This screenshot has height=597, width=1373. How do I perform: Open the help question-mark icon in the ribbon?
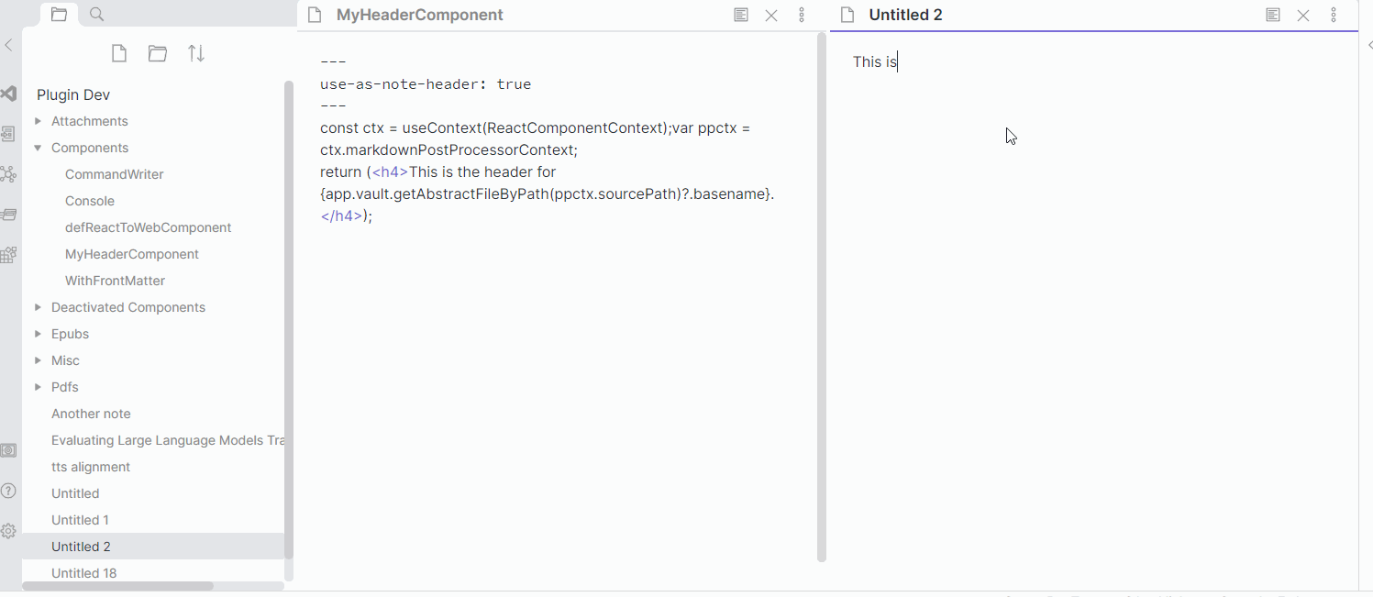[x=8, y=491]
